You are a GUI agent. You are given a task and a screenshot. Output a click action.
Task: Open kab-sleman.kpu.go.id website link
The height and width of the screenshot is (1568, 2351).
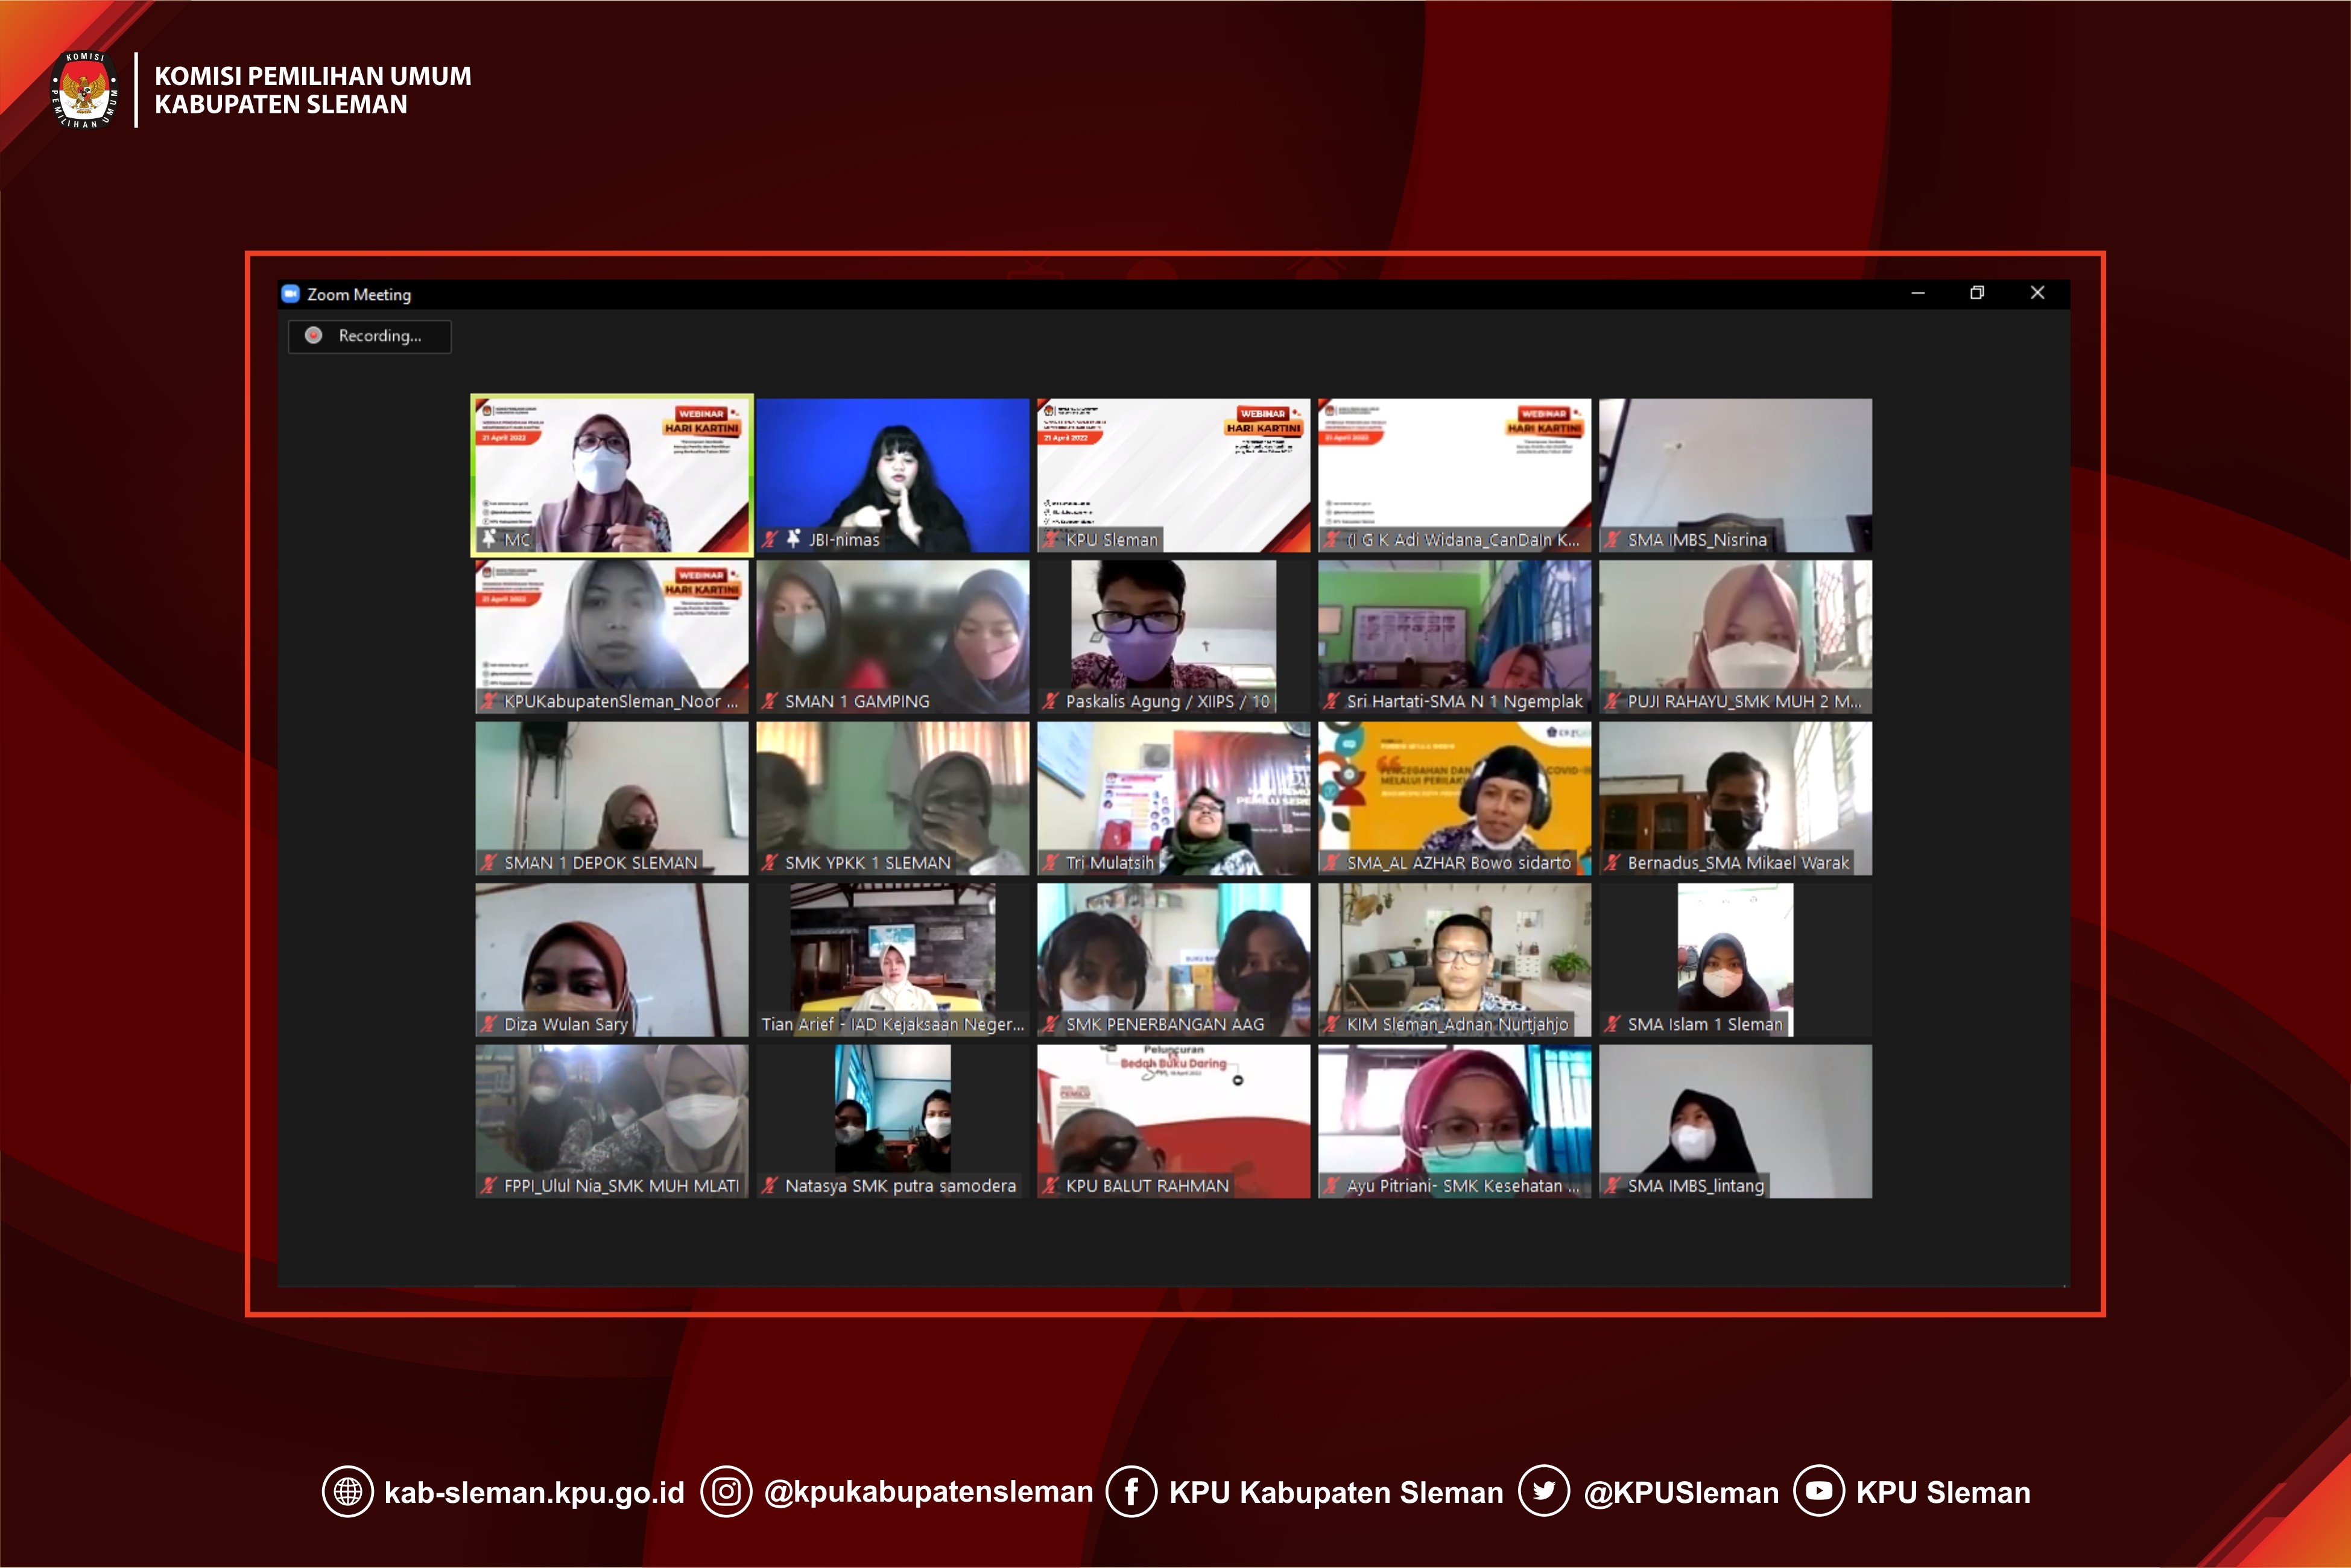534,1493
